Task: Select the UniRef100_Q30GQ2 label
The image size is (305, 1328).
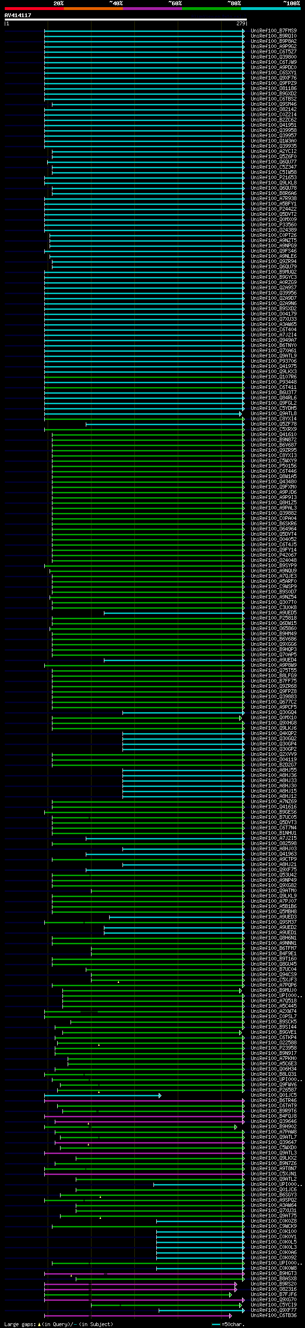Action: (x=274, y=739)
